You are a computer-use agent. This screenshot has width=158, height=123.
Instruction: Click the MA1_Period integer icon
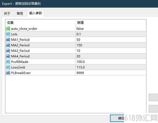[8, 40]
